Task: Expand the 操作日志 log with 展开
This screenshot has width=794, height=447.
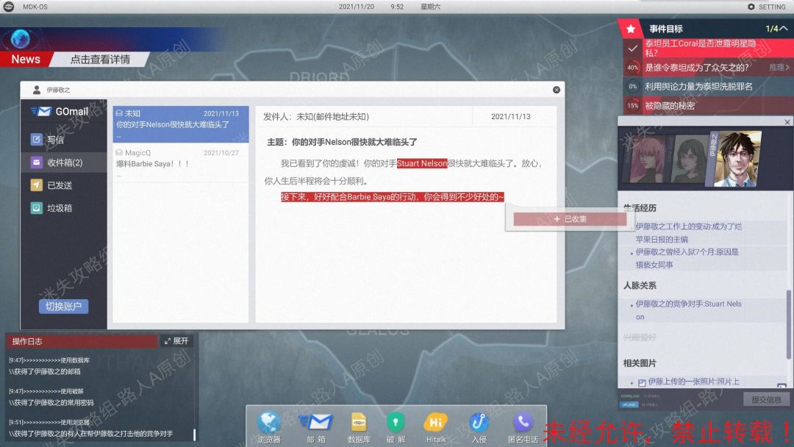Action: click(x=176, y=341)
